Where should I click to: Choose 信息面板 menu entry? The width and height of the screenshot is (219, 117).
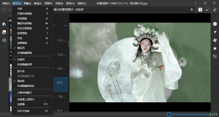coord(32,33)
